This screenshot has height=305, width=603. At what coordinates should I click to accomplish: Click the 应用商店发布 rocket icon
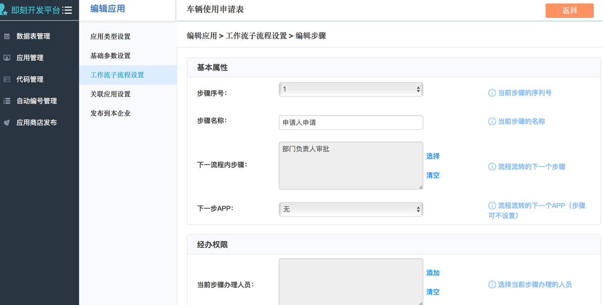coord(7,123)
